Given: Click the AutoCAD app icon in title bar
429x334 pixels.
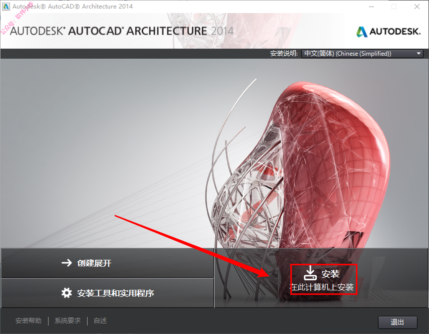Looking at the screenshot, I should (6, 7).
